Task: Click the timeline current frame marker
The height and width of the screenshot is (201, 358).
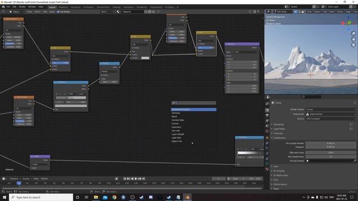Action: 18,183
